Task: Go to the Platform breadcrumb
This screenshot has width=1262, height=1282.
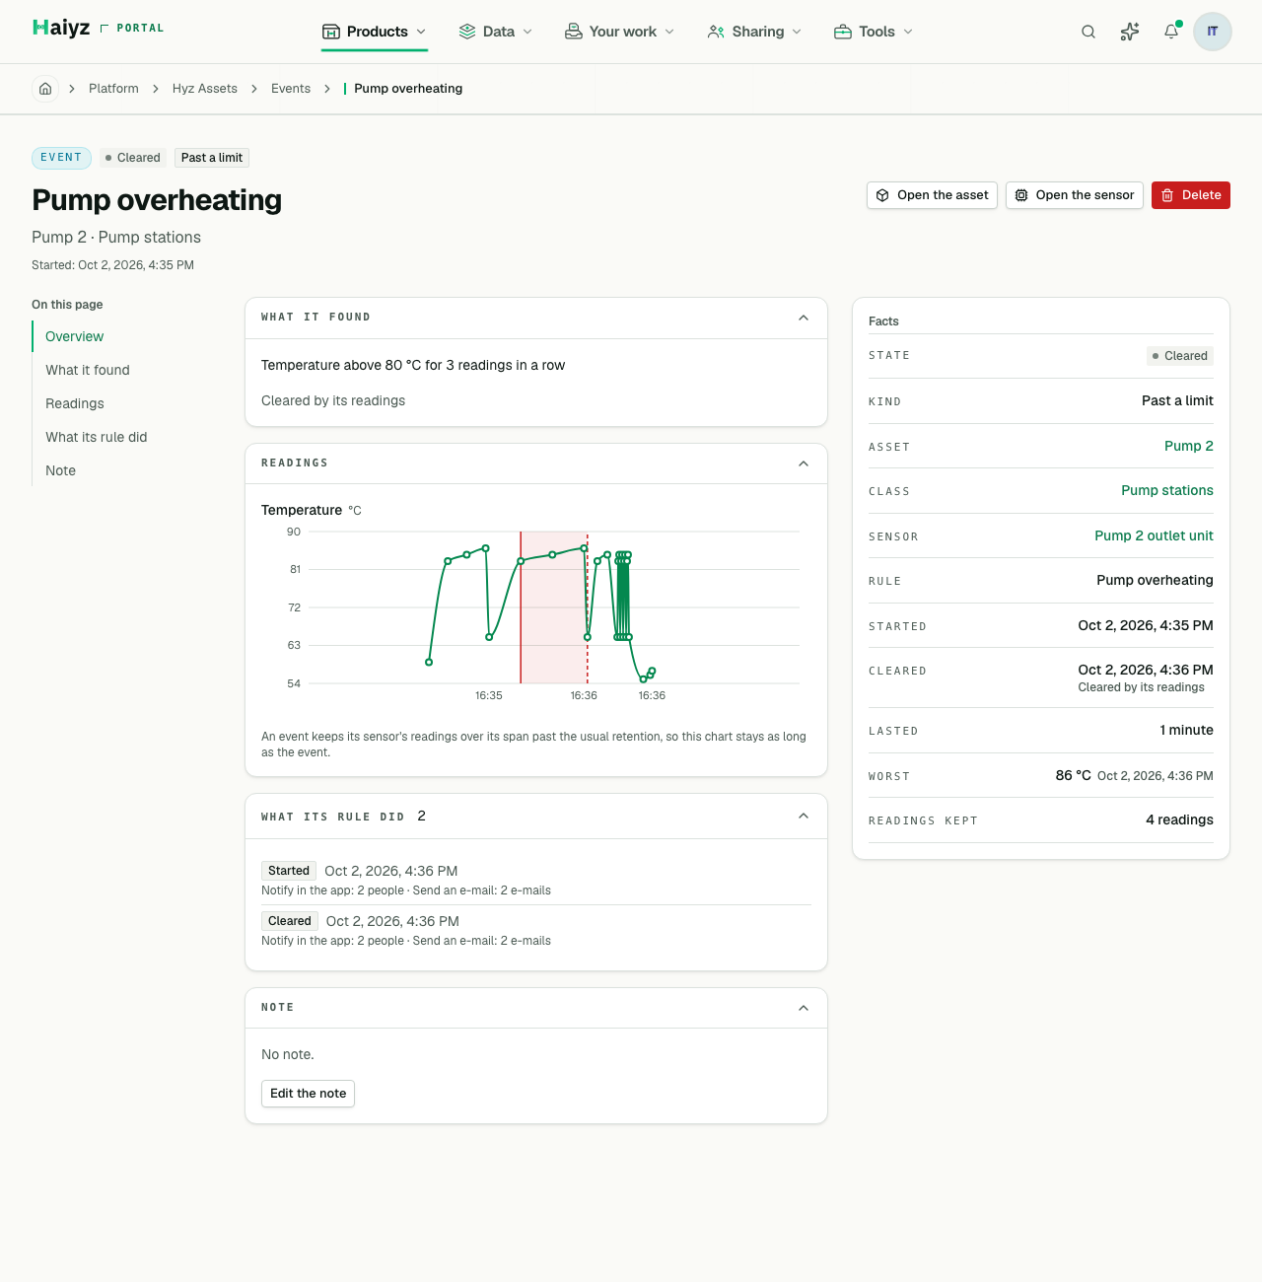Action: (113, 89)
